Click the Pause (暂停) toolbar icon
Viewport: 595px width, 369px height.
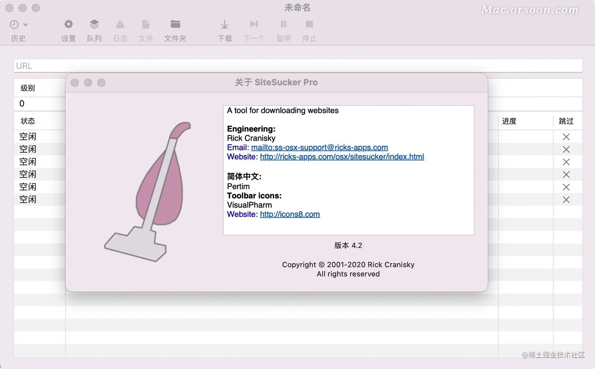pos(283,24)
